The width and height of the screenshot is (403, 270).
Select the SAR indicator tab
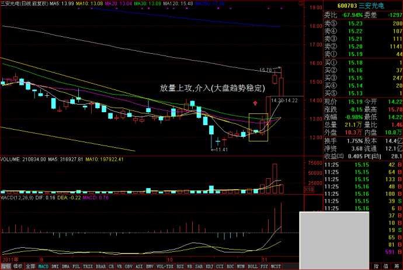pos(199,266)
